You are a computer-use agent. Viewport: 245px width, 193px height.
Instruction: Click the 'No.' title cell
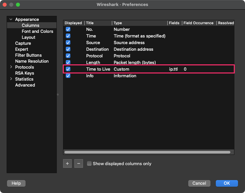point(89,29)
